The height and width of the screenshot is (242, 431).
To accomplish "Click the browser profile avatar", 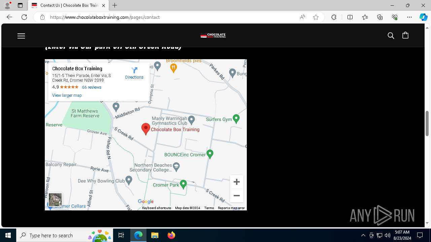I will pyautogui.click(x=7, y=5).
